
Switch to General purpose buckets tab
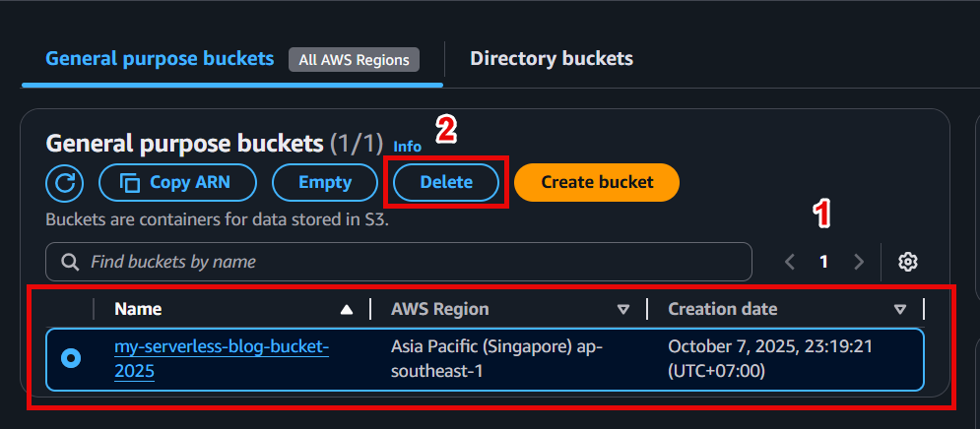point(160,59)
